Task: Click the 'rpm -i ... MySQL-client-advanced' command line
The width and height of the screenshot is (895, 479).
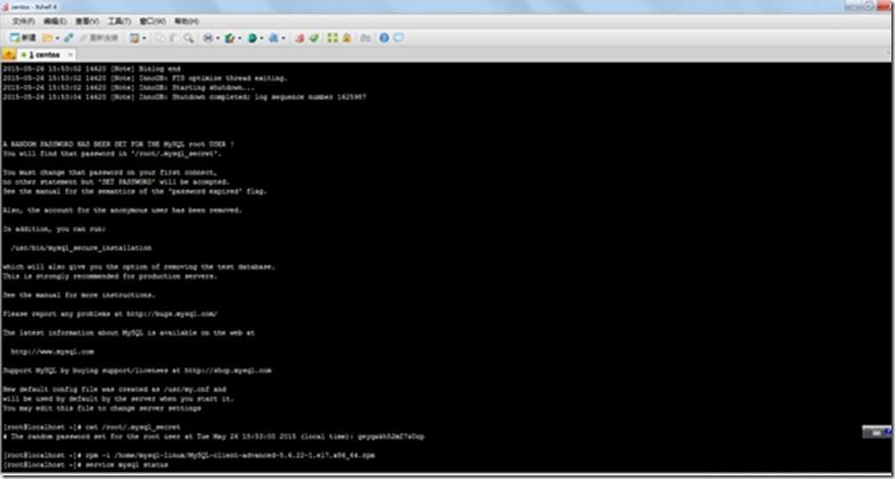Action: coord(189,456)
